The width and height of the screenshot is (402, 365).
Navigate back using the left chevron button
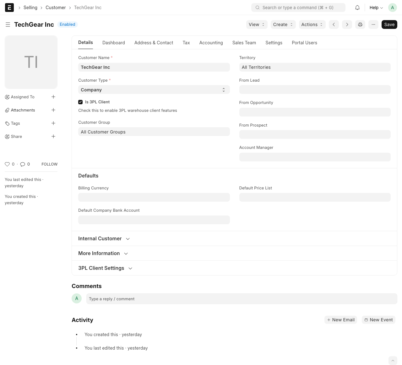[334, 24]
